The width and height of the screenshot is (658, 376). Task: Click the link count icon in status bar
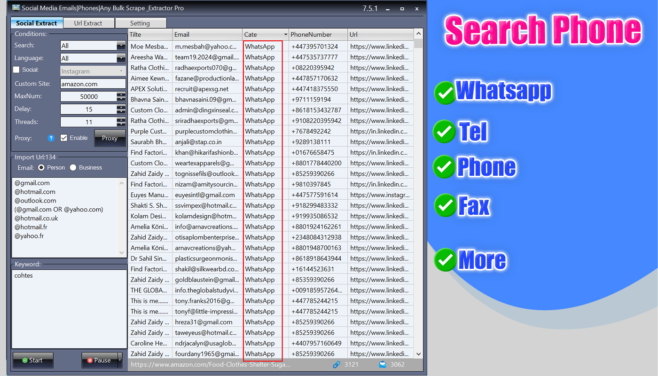[337, 364]
